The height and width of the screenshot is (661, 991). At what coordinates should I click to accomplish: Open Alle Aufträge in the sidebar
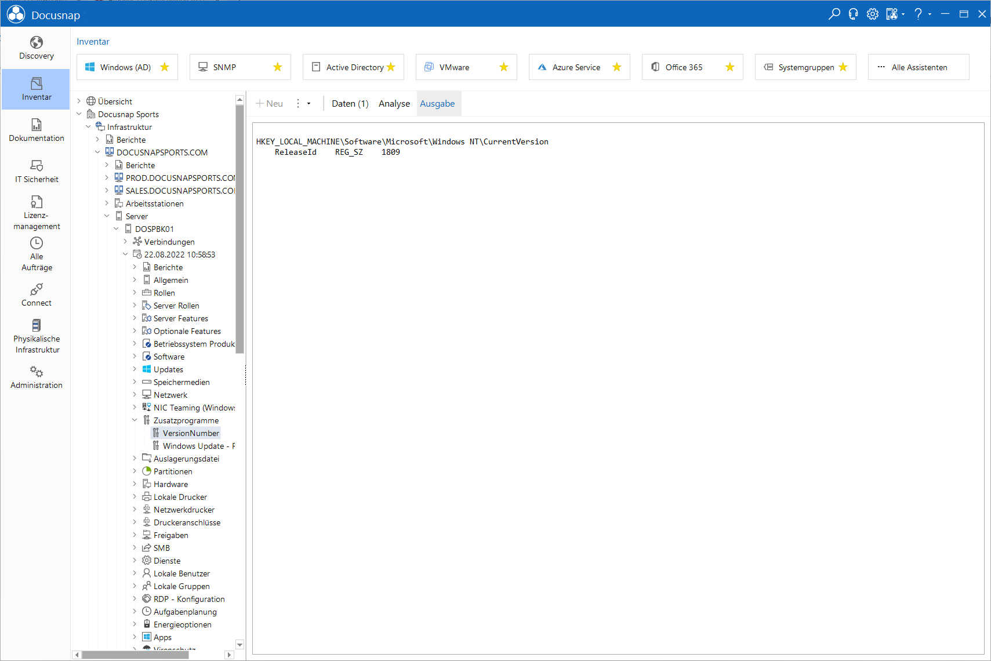point(36,254)
